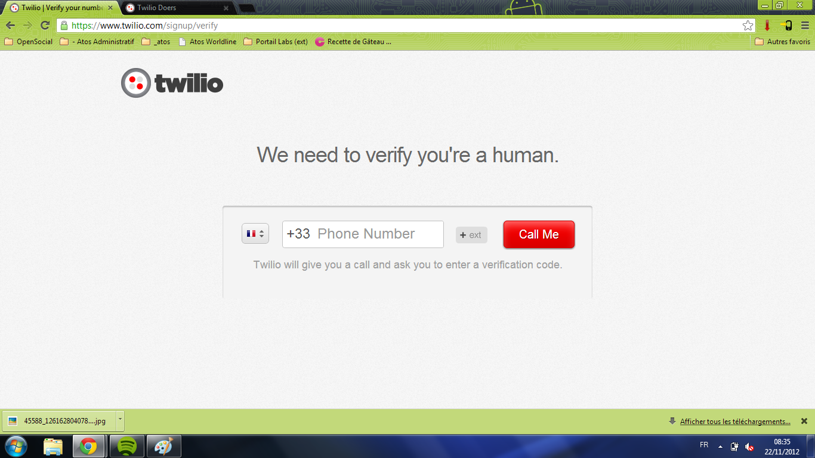Click Afficher tous les téléchargements link
815x458 pixels.
[735, 422]
